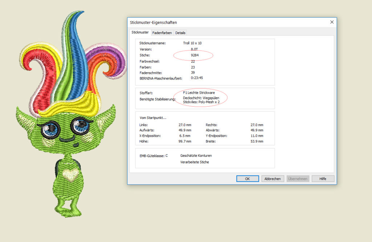
Task: Click the Fadenschnitte value 39
Action: tap(193, 73)
